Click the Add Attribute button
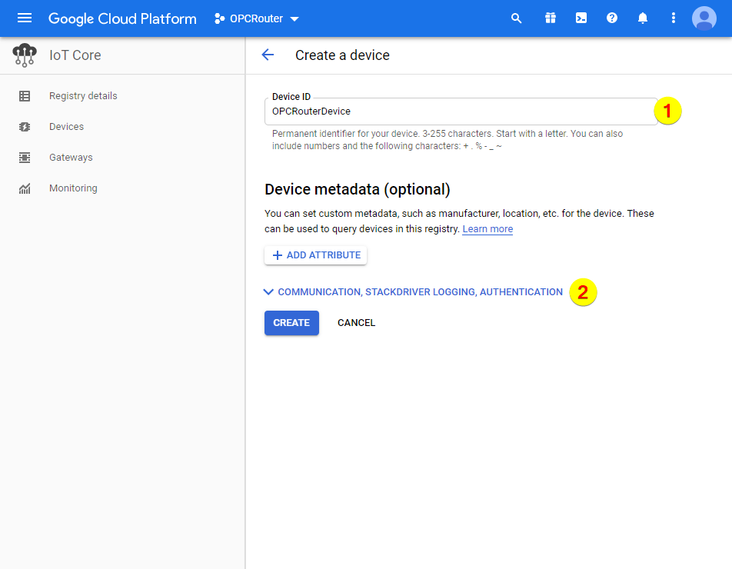Screen dimensions: 732x569 [x=315, y=255]
